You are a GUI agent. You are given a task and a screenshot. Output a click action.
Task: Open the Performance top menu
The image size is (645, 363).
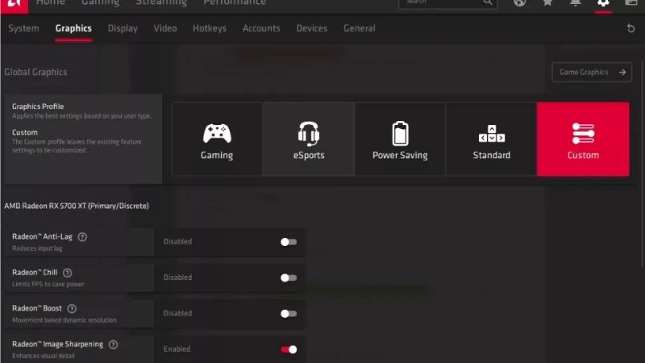tap(234, 3)
